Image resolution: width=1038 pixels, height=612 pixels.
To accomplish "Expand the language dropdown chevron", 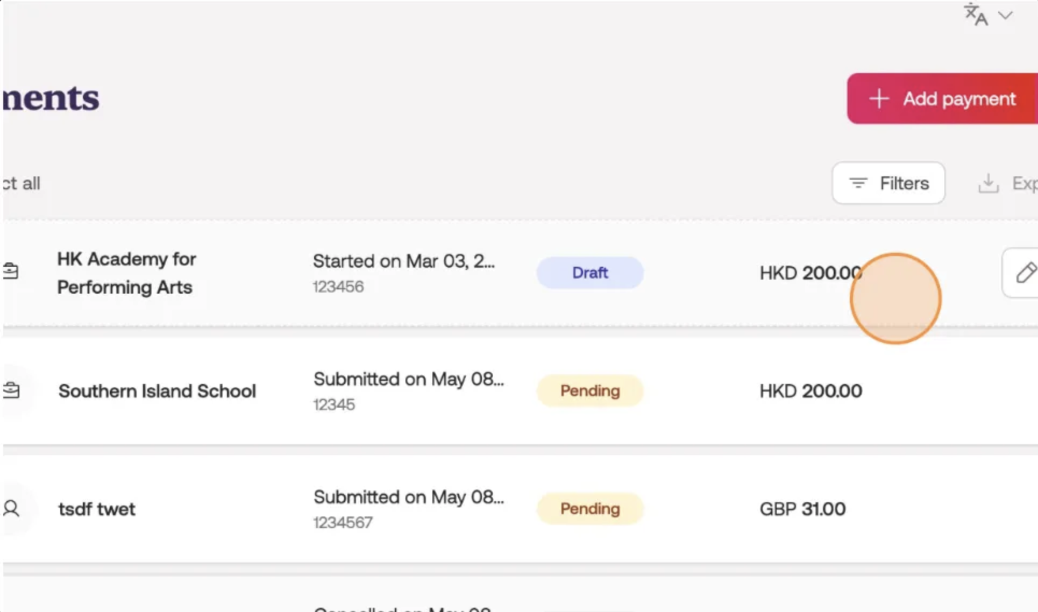I will point(1005,16).
